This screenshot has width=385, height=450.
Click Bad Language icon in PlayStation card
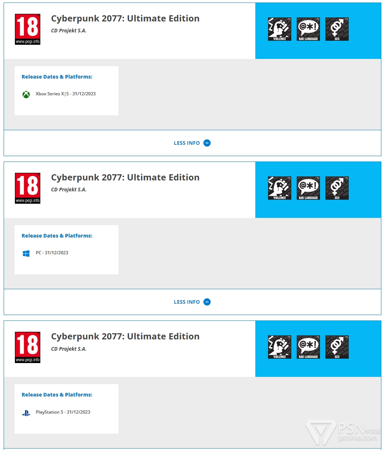(308, 347)
